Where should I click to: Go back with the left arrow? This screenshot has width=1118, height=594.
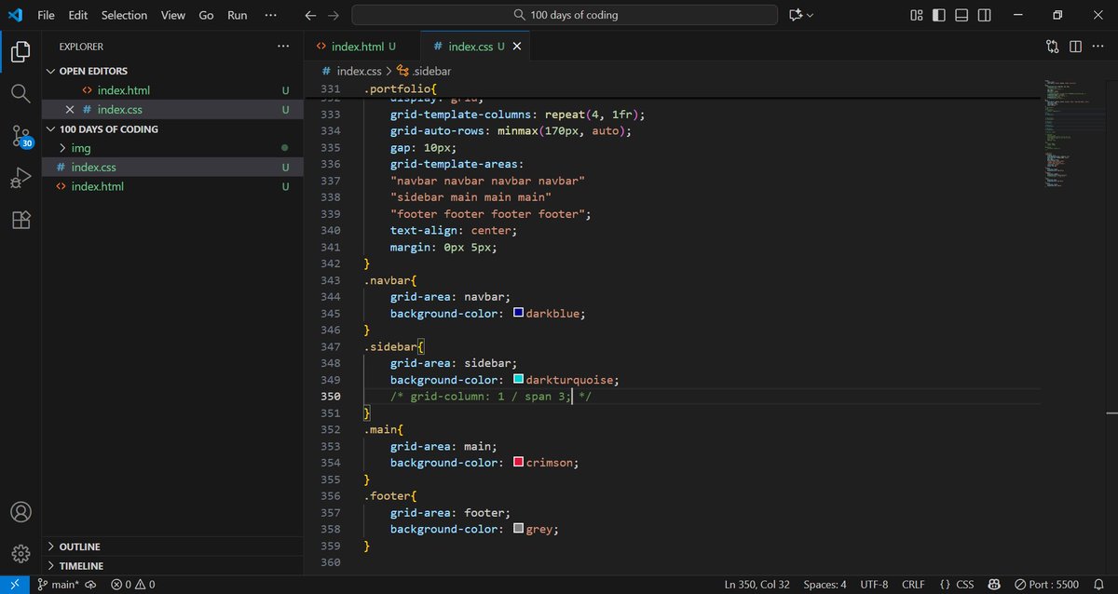(311, 15)
